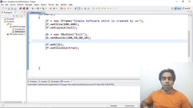
Task: Click the Search flashlight icon
Action: (x=68, y=8)
